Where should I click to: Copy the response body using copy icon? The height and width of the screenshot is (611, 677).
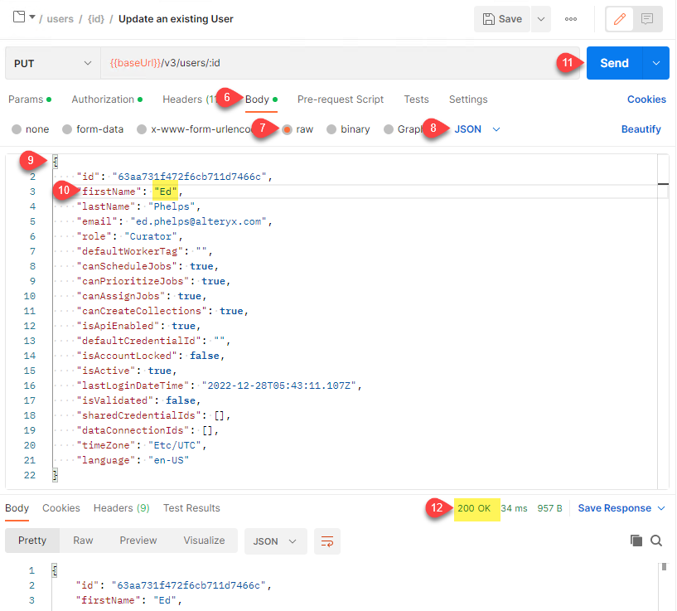point(636,540)
